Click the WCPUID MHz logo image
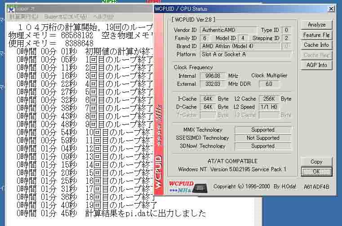Screen dimensions: 342x226 (188, 187)
